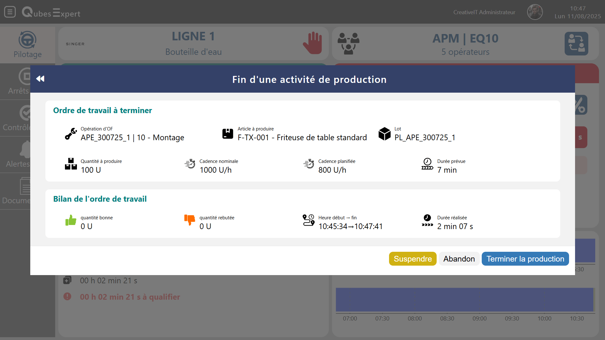Click the blue timeline bar in chart

click(x=464, y=299)
